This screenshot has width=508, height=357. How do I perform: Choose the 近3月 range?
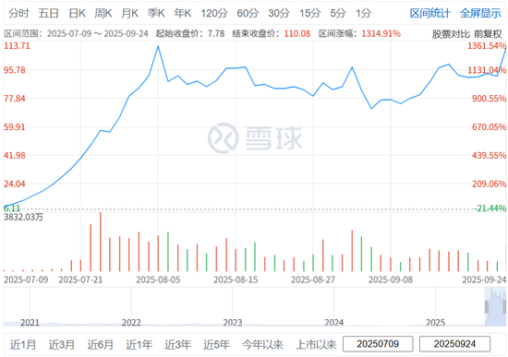tap(62, 344)
